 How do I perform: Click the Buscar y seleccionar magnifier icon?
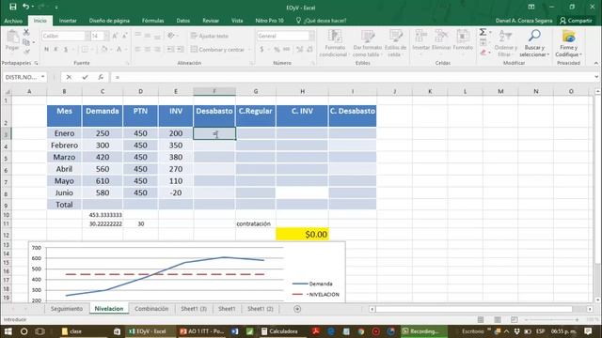coord(534,36)
